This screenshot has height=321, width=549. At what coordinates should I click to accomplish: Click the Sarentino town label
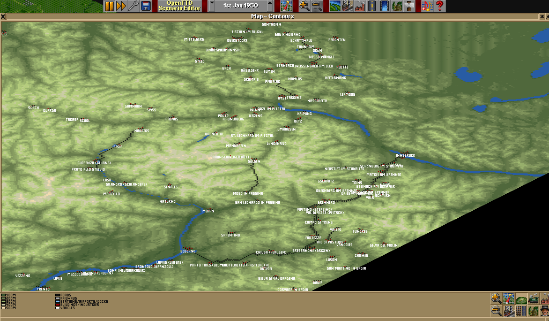(x=231, y=235)
